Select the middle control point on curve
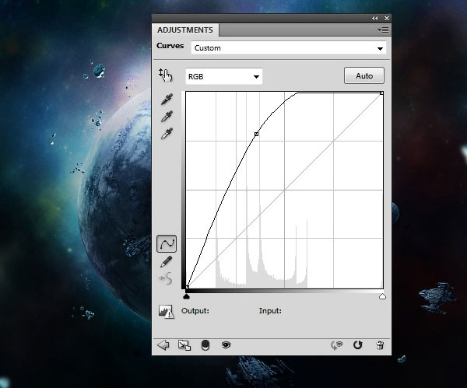 click(x=256, y=135)
